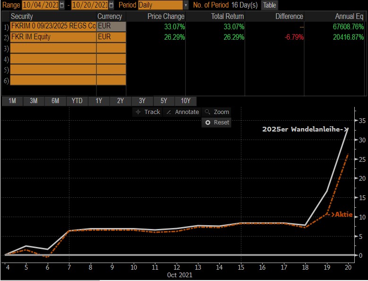
Task: Click the Annotate pencil icon
Action: point(169,112)
